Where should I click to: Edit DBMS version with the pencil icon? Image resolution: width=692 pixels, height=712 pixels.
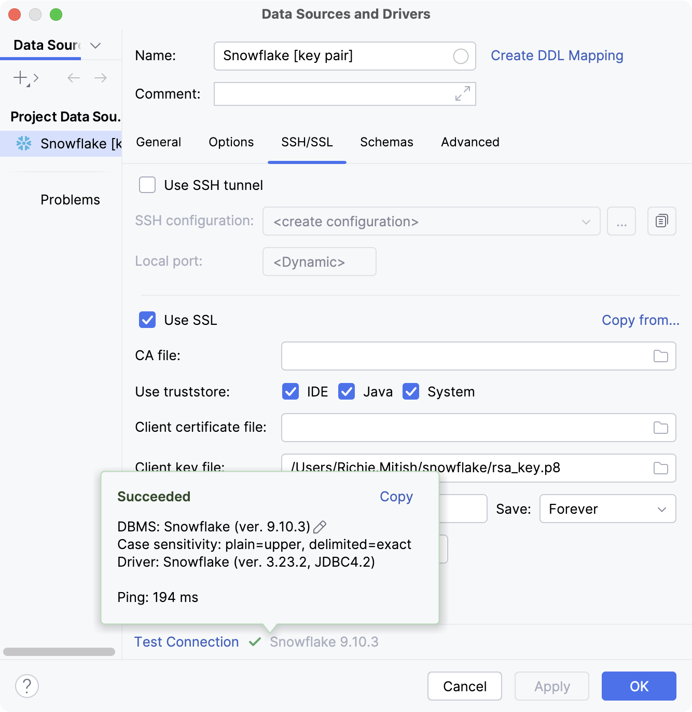coord(320,527)
